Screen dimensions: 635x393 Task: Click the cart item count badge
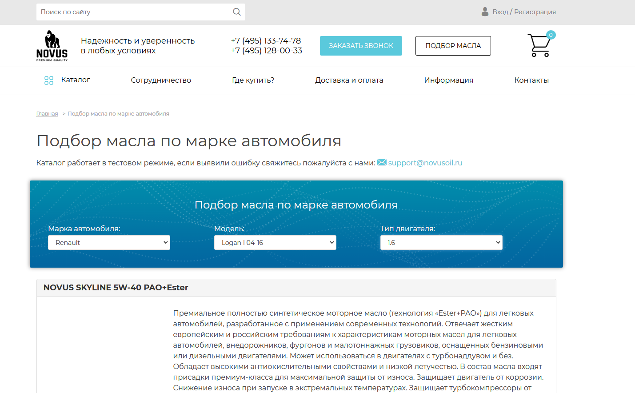click(x=551, y=35)
